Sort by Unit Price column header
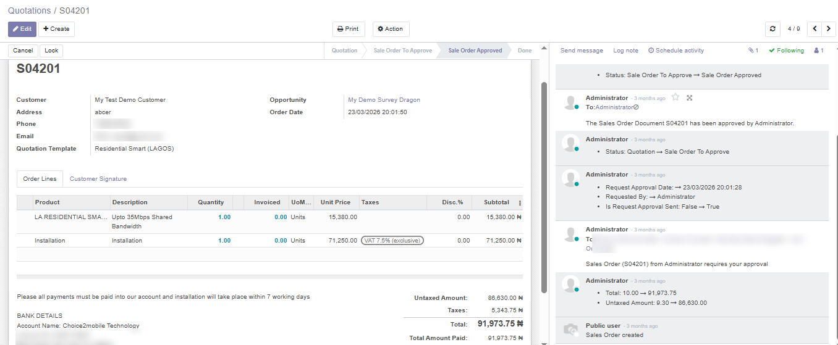The image size is (838, 345). pyautogui.click(x=334, y=202)
